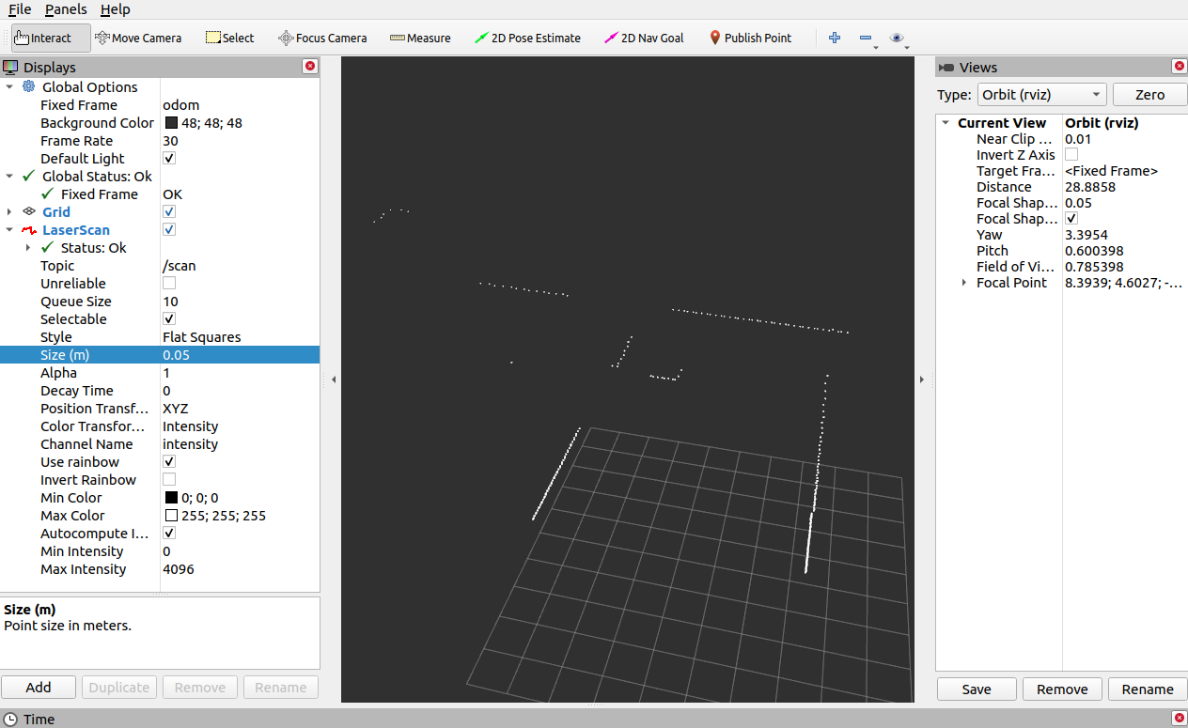Uncheck the Use rainbow checkbox
1188x728 pixels.
pyautogui.click(x=169, y=462)
